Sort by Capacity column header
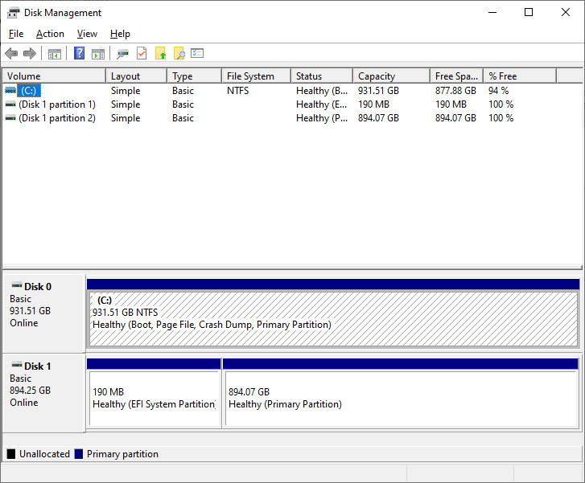 tap(391, 76)
